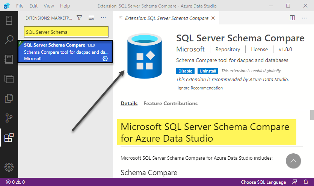Close the Schema Compare extension tab
Screen dimensions: 314x186
[x=213, y=18]
